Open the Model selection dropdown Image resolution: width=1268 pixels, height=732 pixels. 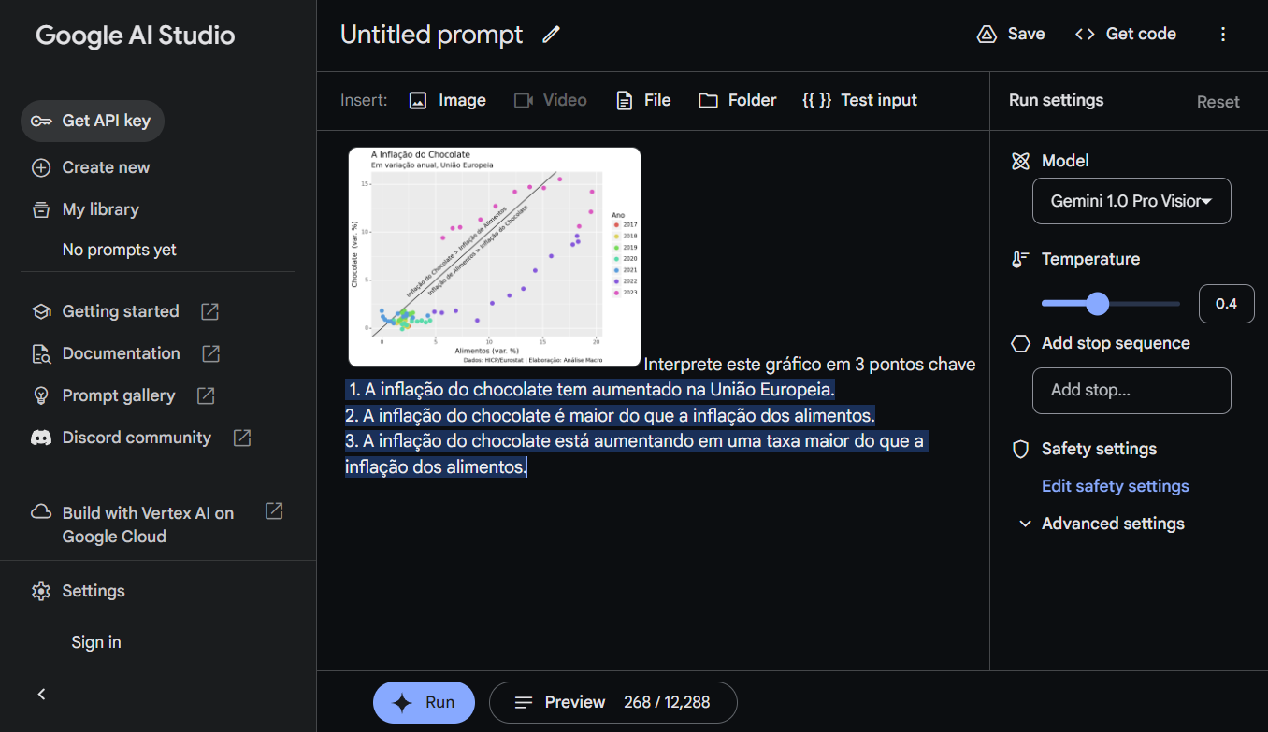1131,201
